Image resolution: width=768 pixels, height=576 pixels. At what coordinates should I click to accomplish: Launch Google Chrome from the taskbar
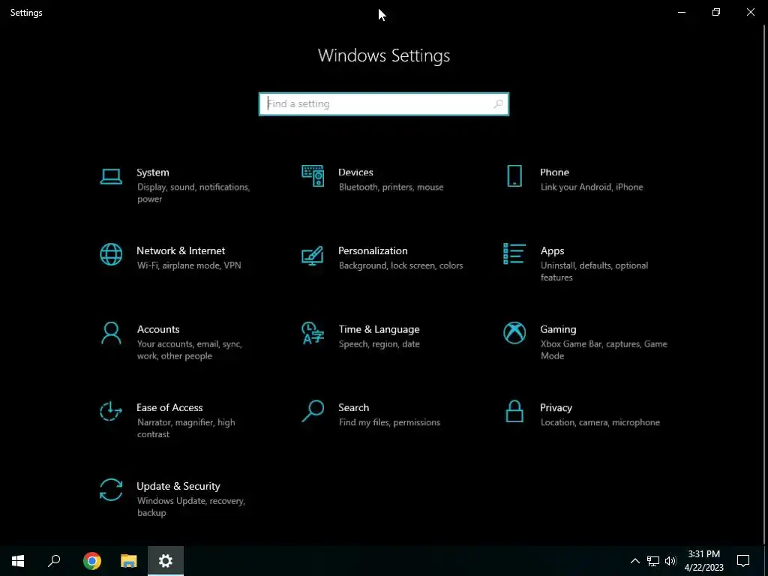pyautogui.click(x=92, y=561)
